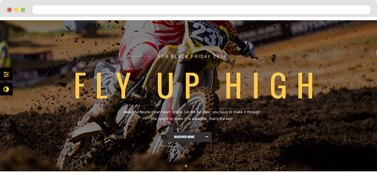This screenshot has width=377, height=173.
Task: Click the decorative line right of the subtitle
Action: [x=245, y=56]
